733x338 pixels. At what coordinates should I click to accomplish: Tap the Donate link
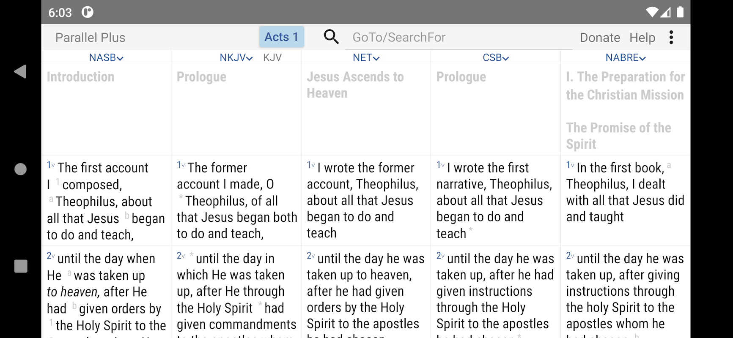click(600, 38)
